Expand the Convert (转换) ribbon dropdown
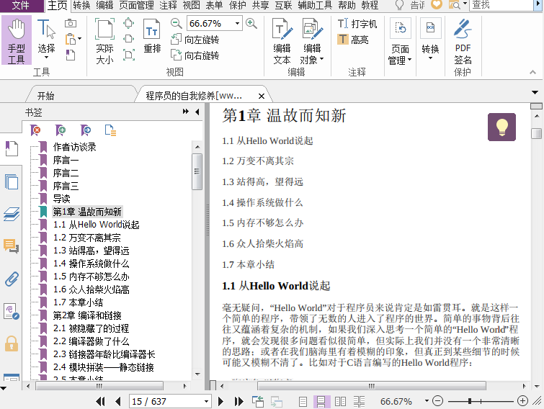The width and height of the screenshot is (544, 409). pos(430,40)
